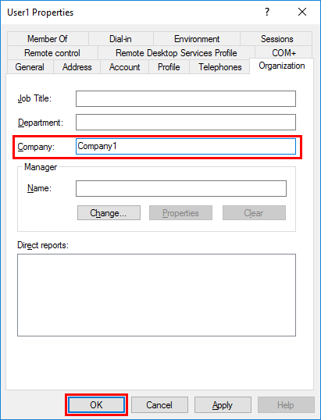Screen dimensions: 321x420
Task: Switch to the Account tab
Action: tap(125, 67)
